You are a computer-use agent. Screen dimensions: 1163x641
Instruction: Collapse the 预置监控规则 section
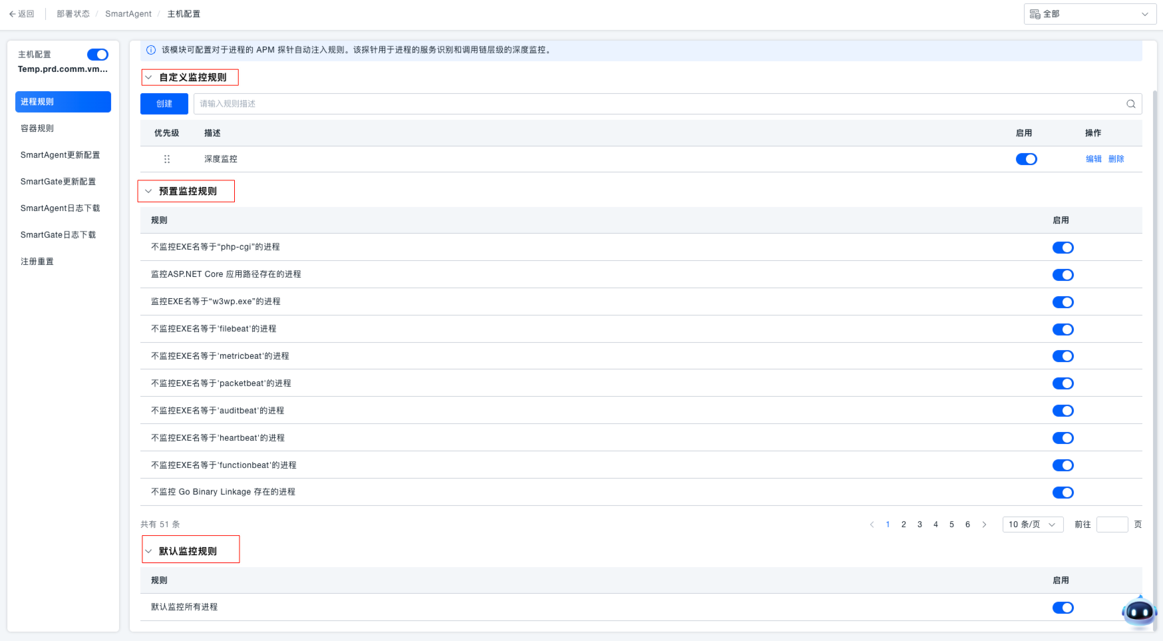pos(149,191)
